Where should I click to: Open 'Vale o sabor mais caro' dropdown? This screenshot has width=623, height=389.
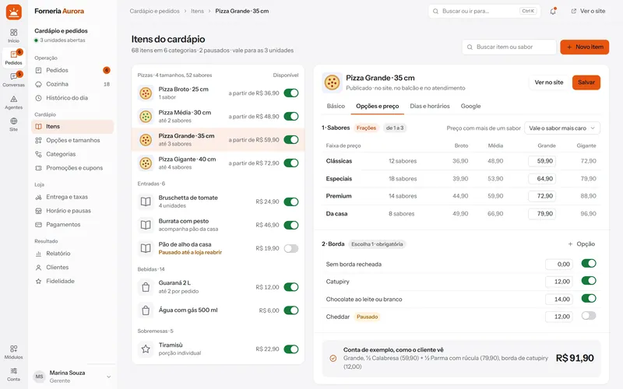click(x=562, y=128)
